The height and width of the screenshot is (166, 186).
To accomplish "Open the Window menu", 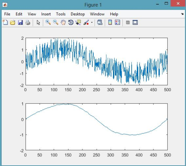I will [97, 14].
